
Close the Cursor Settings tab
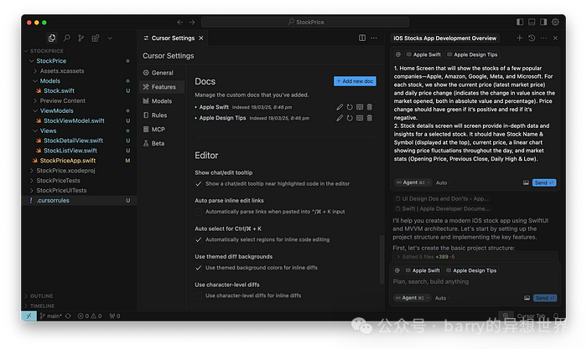(201, 38)
